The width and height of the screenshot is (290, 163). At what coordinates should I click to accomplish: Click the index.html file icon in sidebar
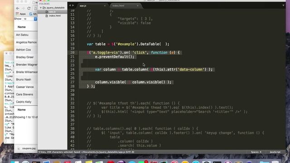[x=47, y=16]
